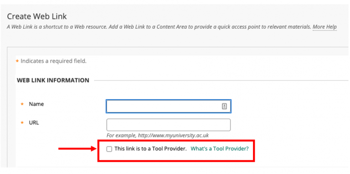Click the autofill icon inside Name field
The image size is (350, 174).
click(x=224, y=106)
